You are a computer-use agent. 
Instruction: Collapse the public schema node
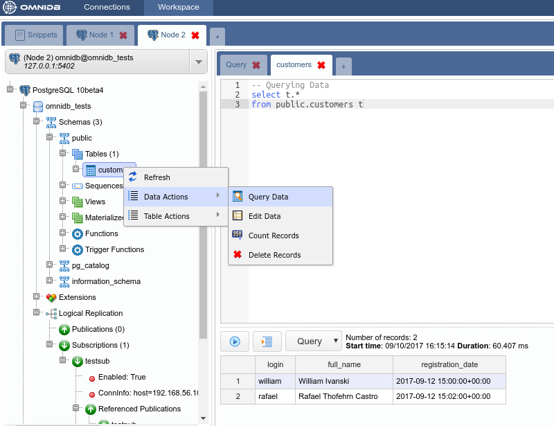50,138
